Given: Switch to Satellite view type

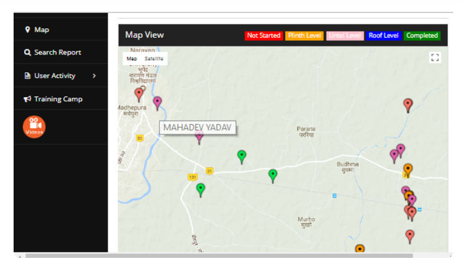Looking at the screenshot, I should tap(154, 59).
